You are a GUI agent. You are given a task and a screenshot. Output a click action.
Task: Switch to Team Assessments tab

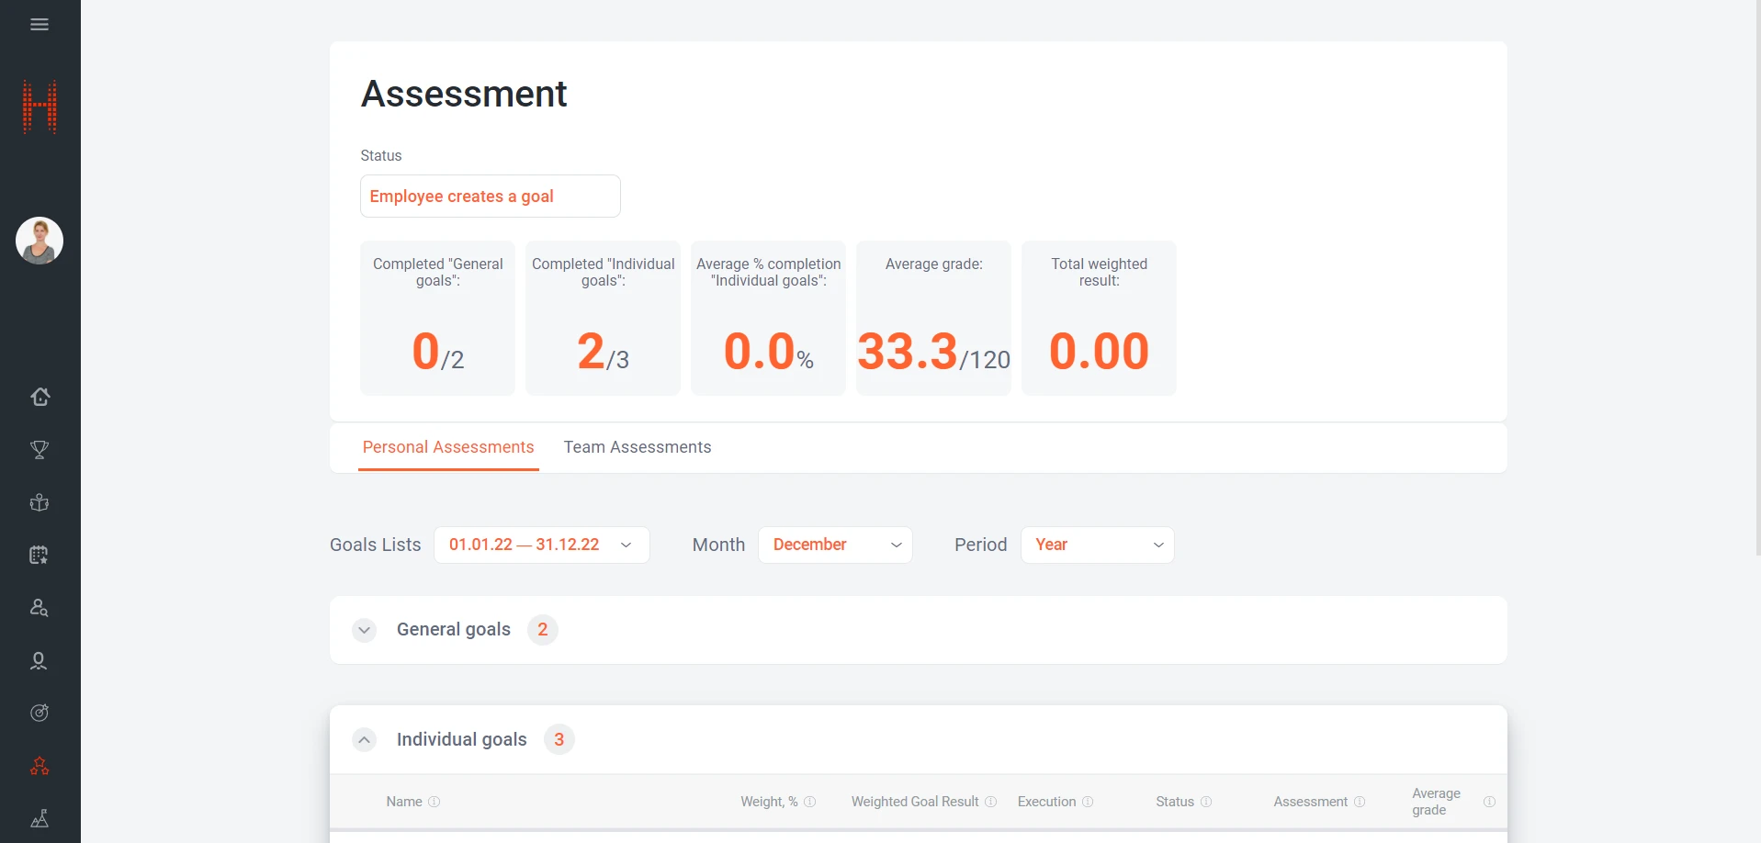coord(637,447)
